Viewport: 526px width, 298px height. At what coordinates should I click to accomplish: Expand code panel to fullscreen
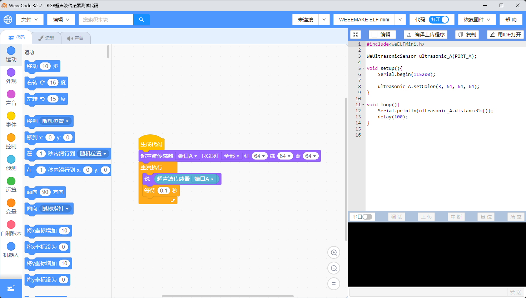tap(356, 35)
